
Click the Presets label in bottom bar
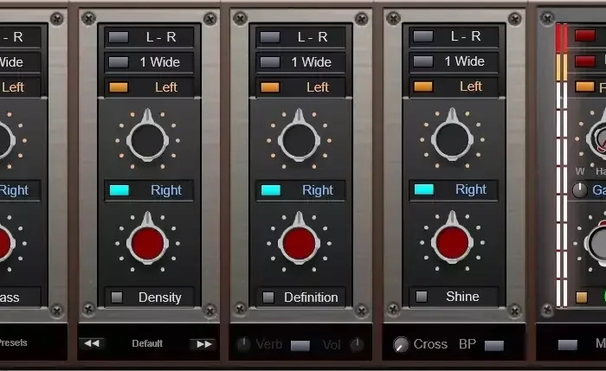point(13,342)
